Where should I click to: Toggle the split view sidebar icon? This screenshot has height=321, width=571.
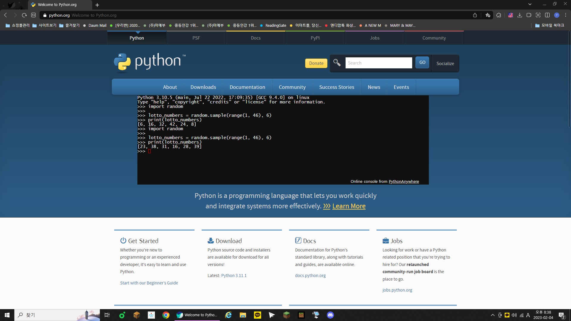point(547,15)
